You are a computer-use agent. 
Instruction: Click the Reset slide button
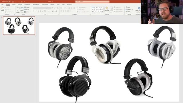(x=27, y=9)
